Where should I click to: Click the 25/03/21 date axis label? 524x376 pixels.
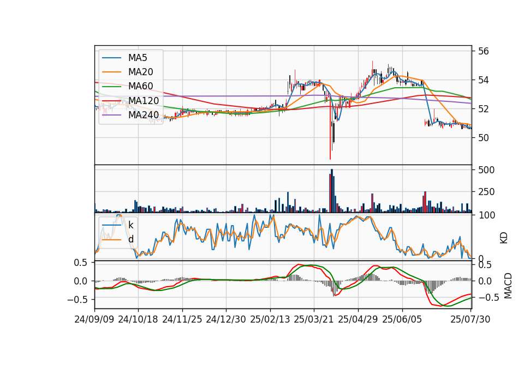click(x=314, y=319)
